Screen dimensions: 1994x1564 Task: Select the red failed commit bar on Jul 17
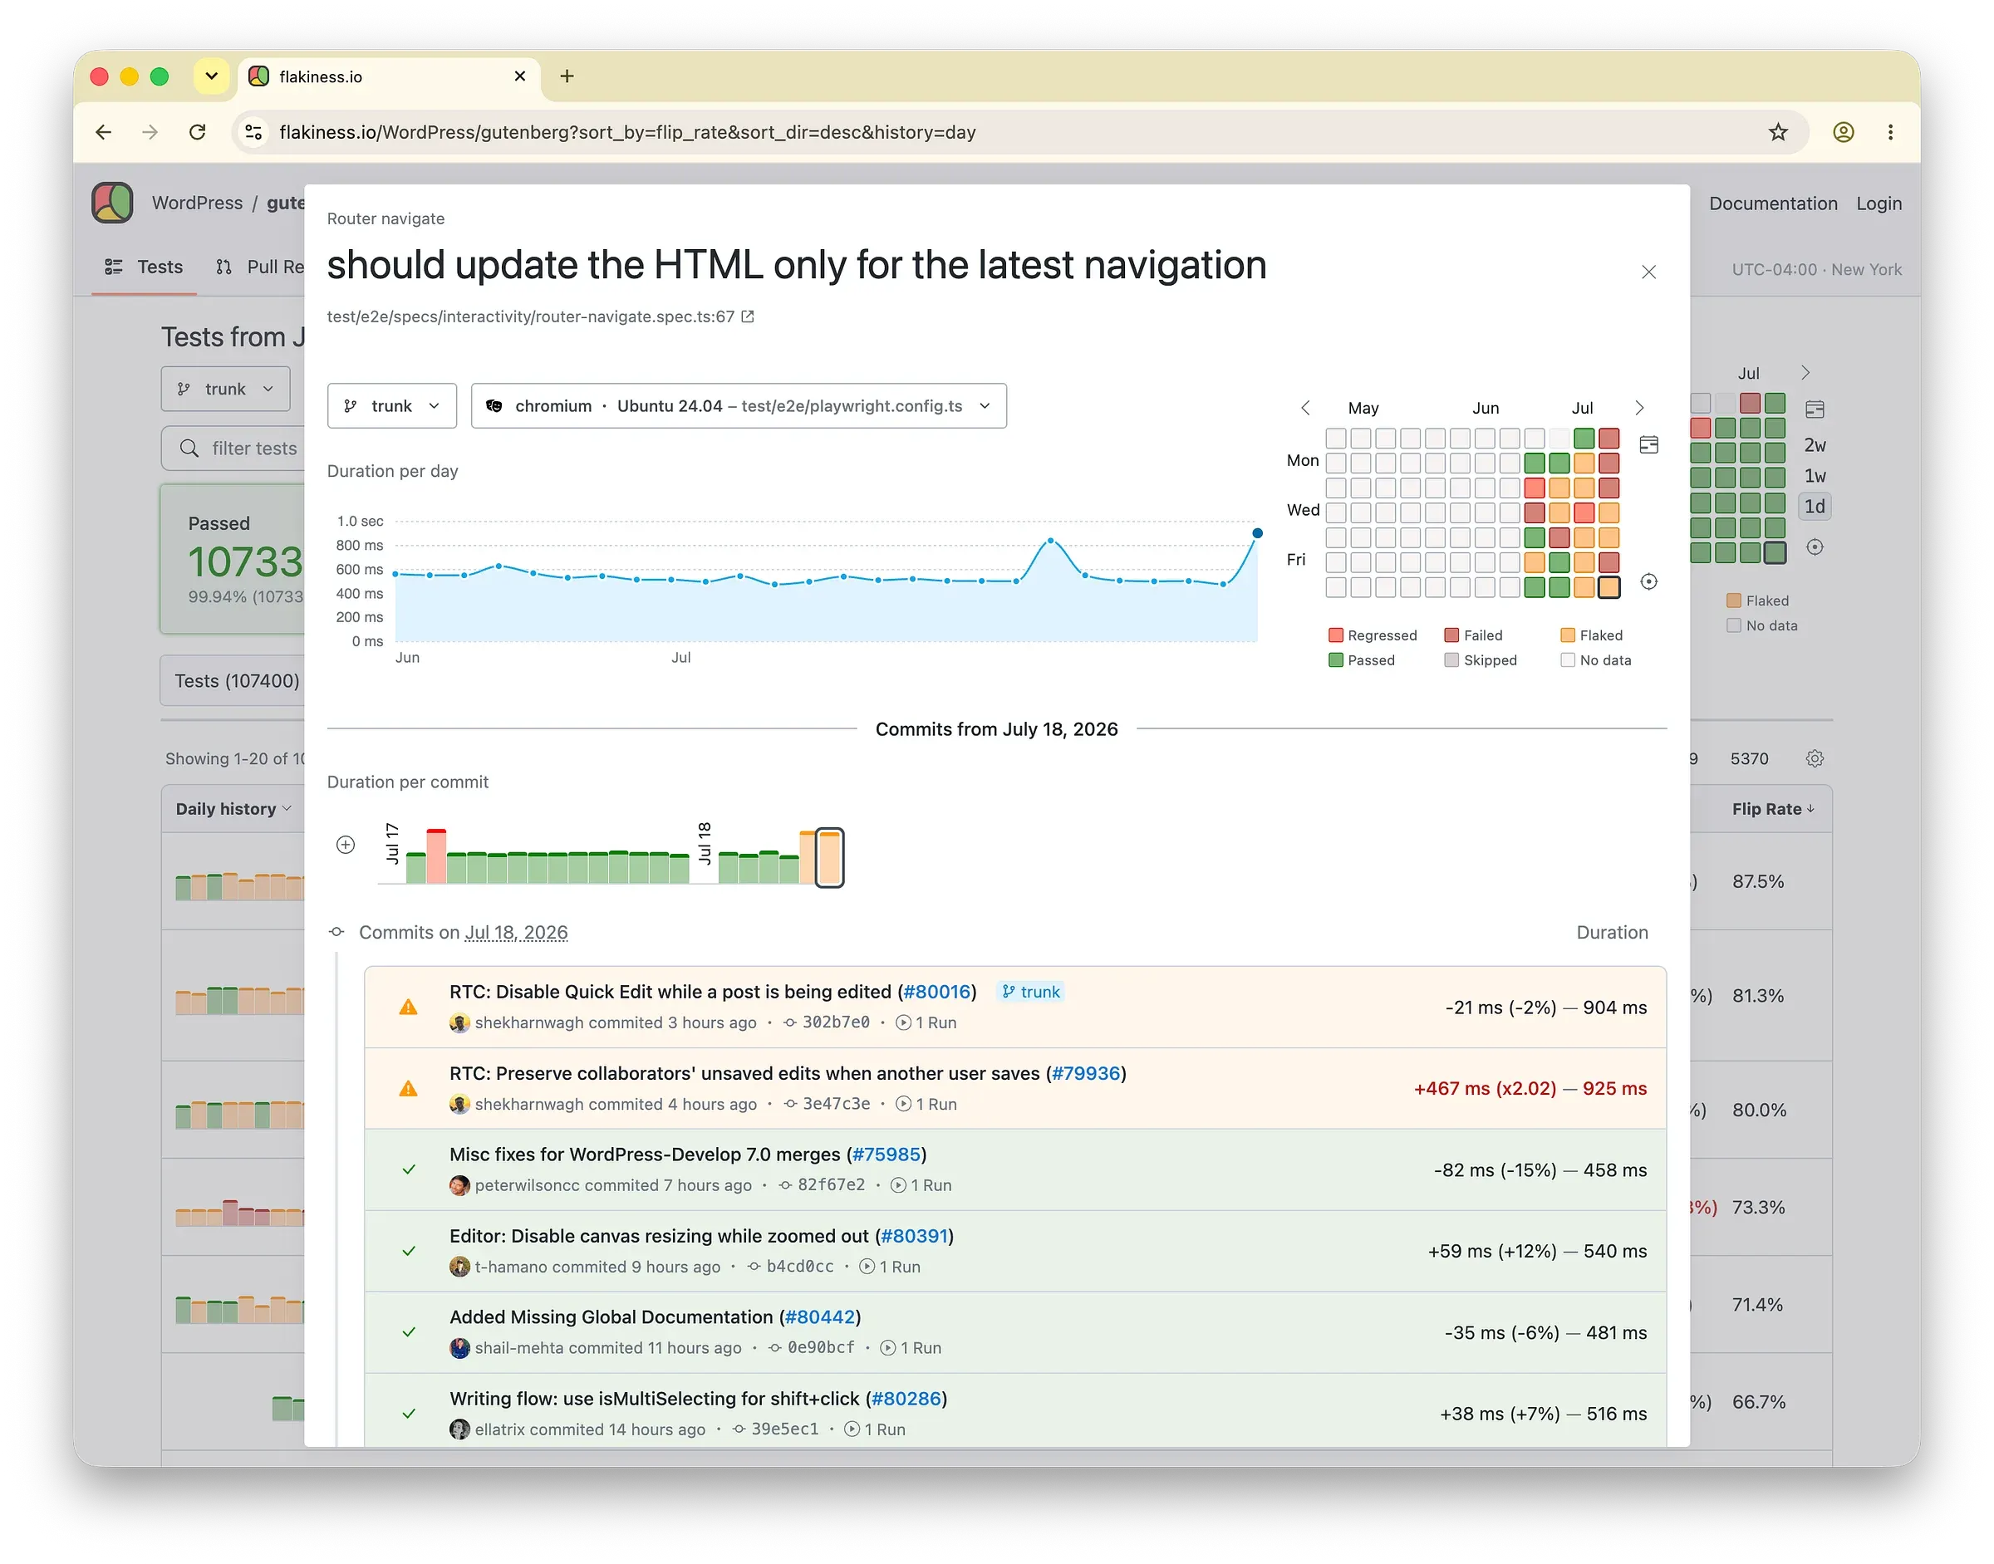[436, 856]
